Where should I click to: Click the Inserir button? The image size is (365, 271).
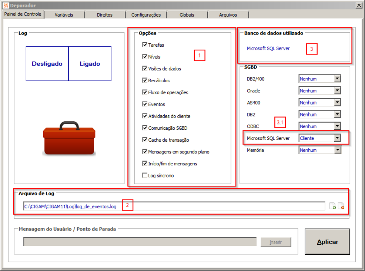pyautogui.click(x=276, y=242)
